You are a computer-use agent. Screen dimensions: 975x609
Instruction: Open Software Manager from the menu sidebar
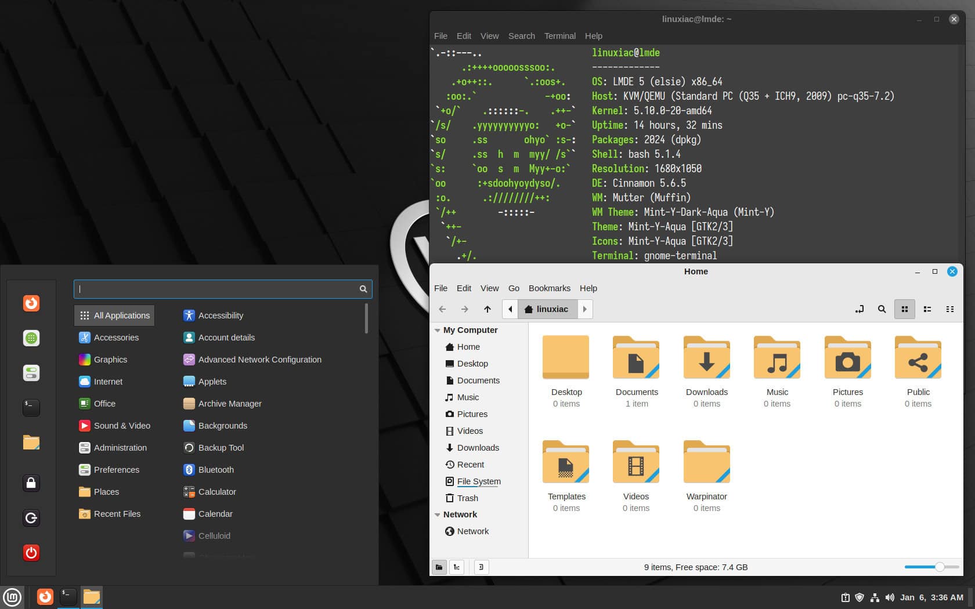31,338
